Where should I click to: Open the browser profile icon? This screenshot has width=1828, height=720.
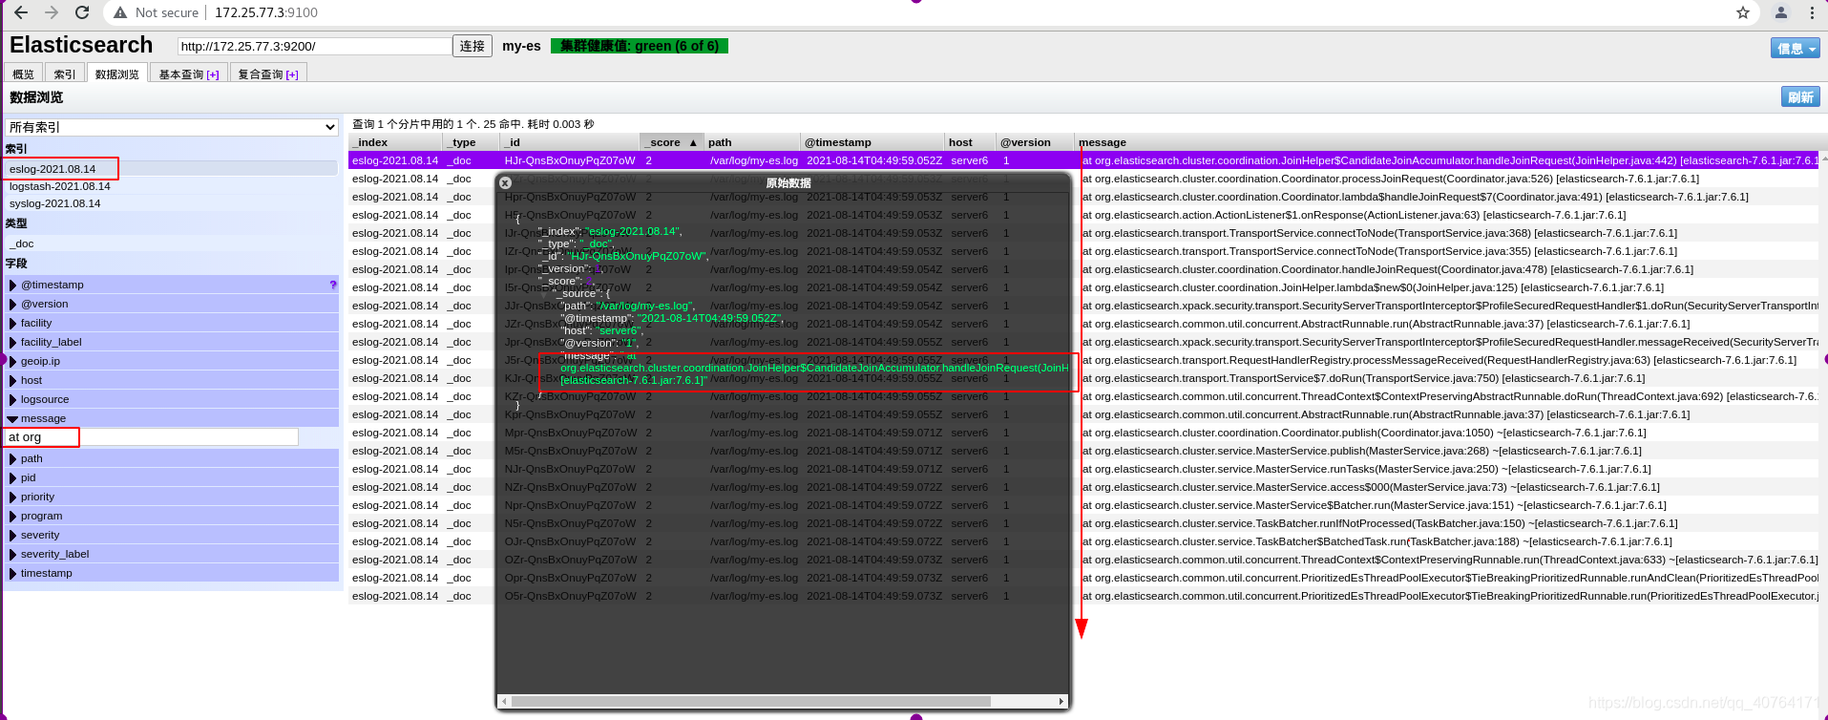tap(1781, 12)
